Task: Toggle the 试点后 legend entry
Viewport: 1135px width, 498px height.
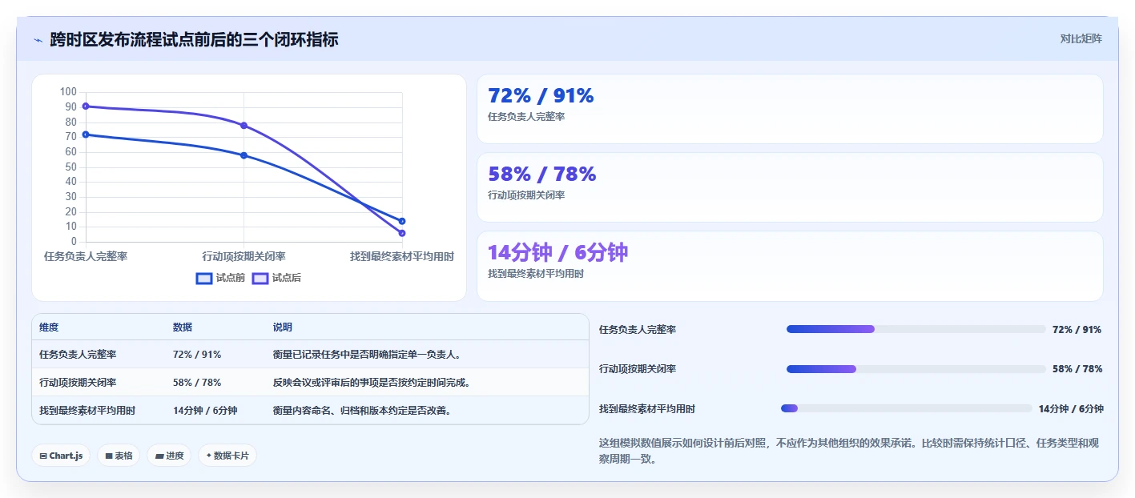Action: [x=276, y=278]
